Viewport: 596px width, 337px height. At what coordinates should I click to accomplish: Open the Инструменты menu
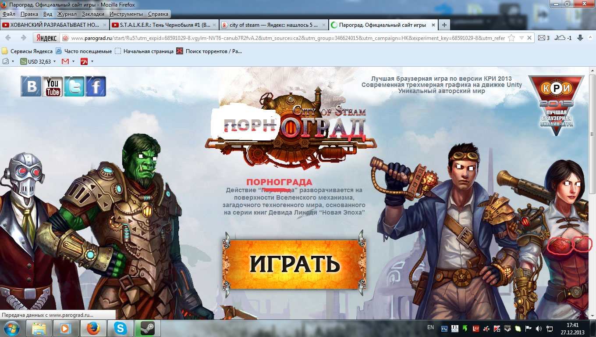(x=127, y=14)
